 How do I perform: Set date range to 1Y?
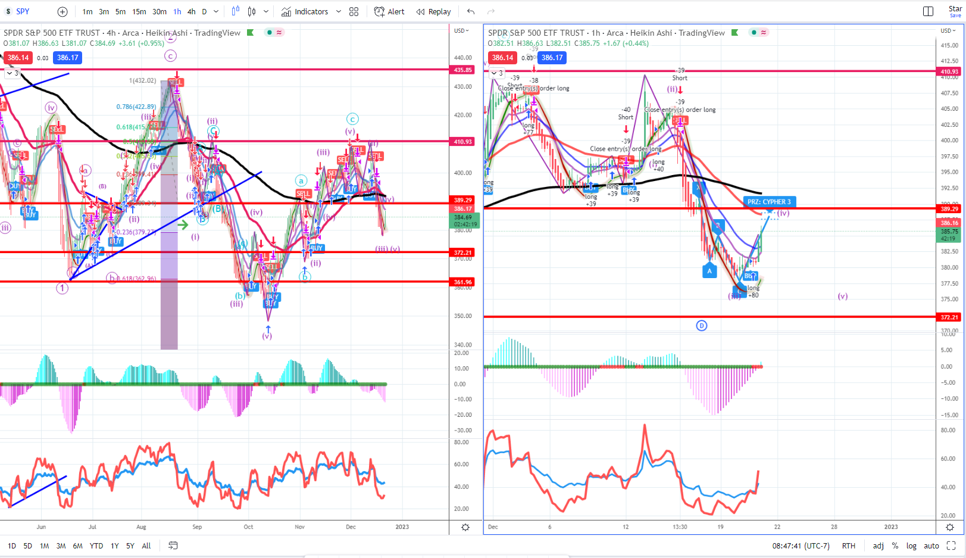coord(114,546)
